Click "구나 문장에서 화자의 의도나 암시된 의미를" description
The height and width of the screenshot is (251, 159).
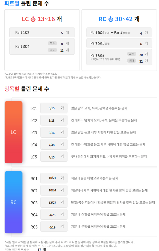click(x=109, y=157)
